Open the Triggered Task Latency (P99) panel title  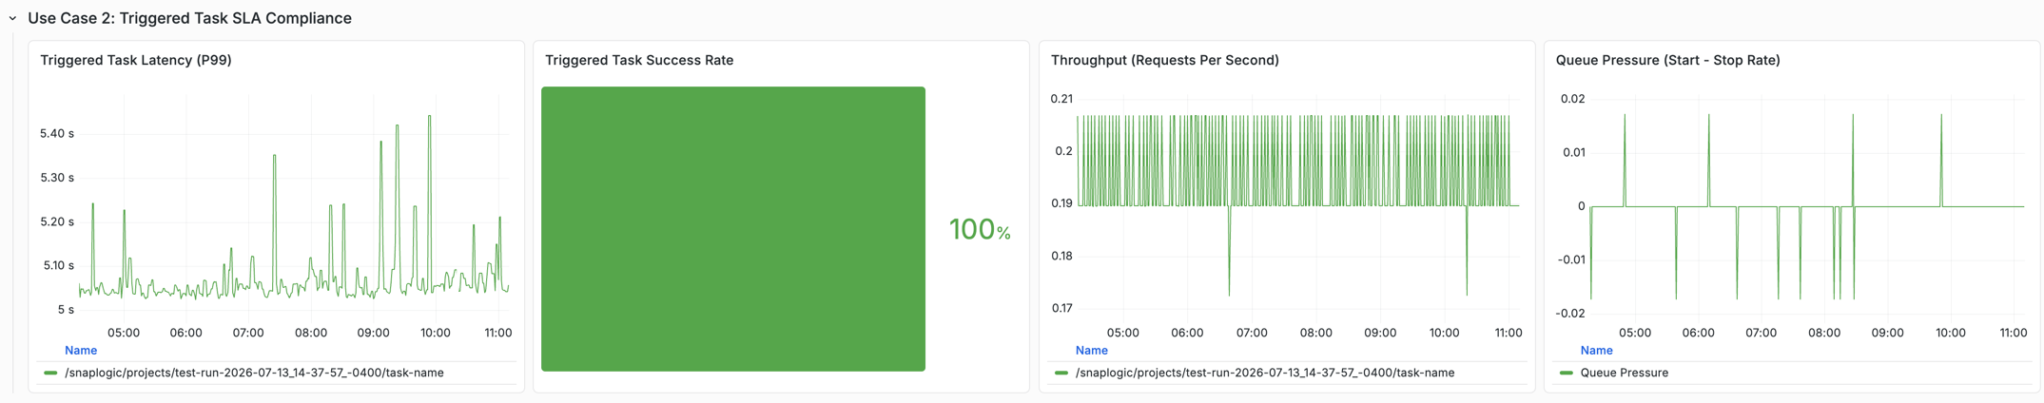click(136, 60)
